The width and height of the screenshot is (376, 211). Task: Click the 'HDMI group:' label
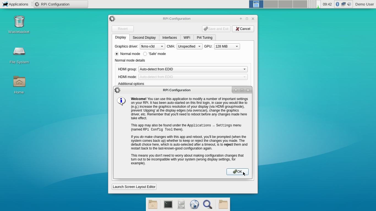[x=127, y=69]
